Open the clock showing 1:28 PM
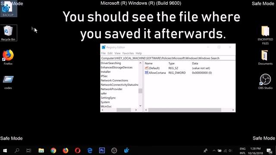This screenshot has height=155, width=276. click(255, 151)
